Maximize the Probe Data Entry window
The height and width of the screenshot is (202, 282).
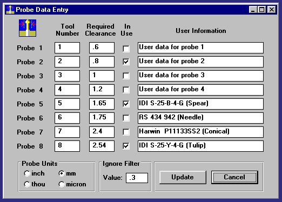[262, 10]
